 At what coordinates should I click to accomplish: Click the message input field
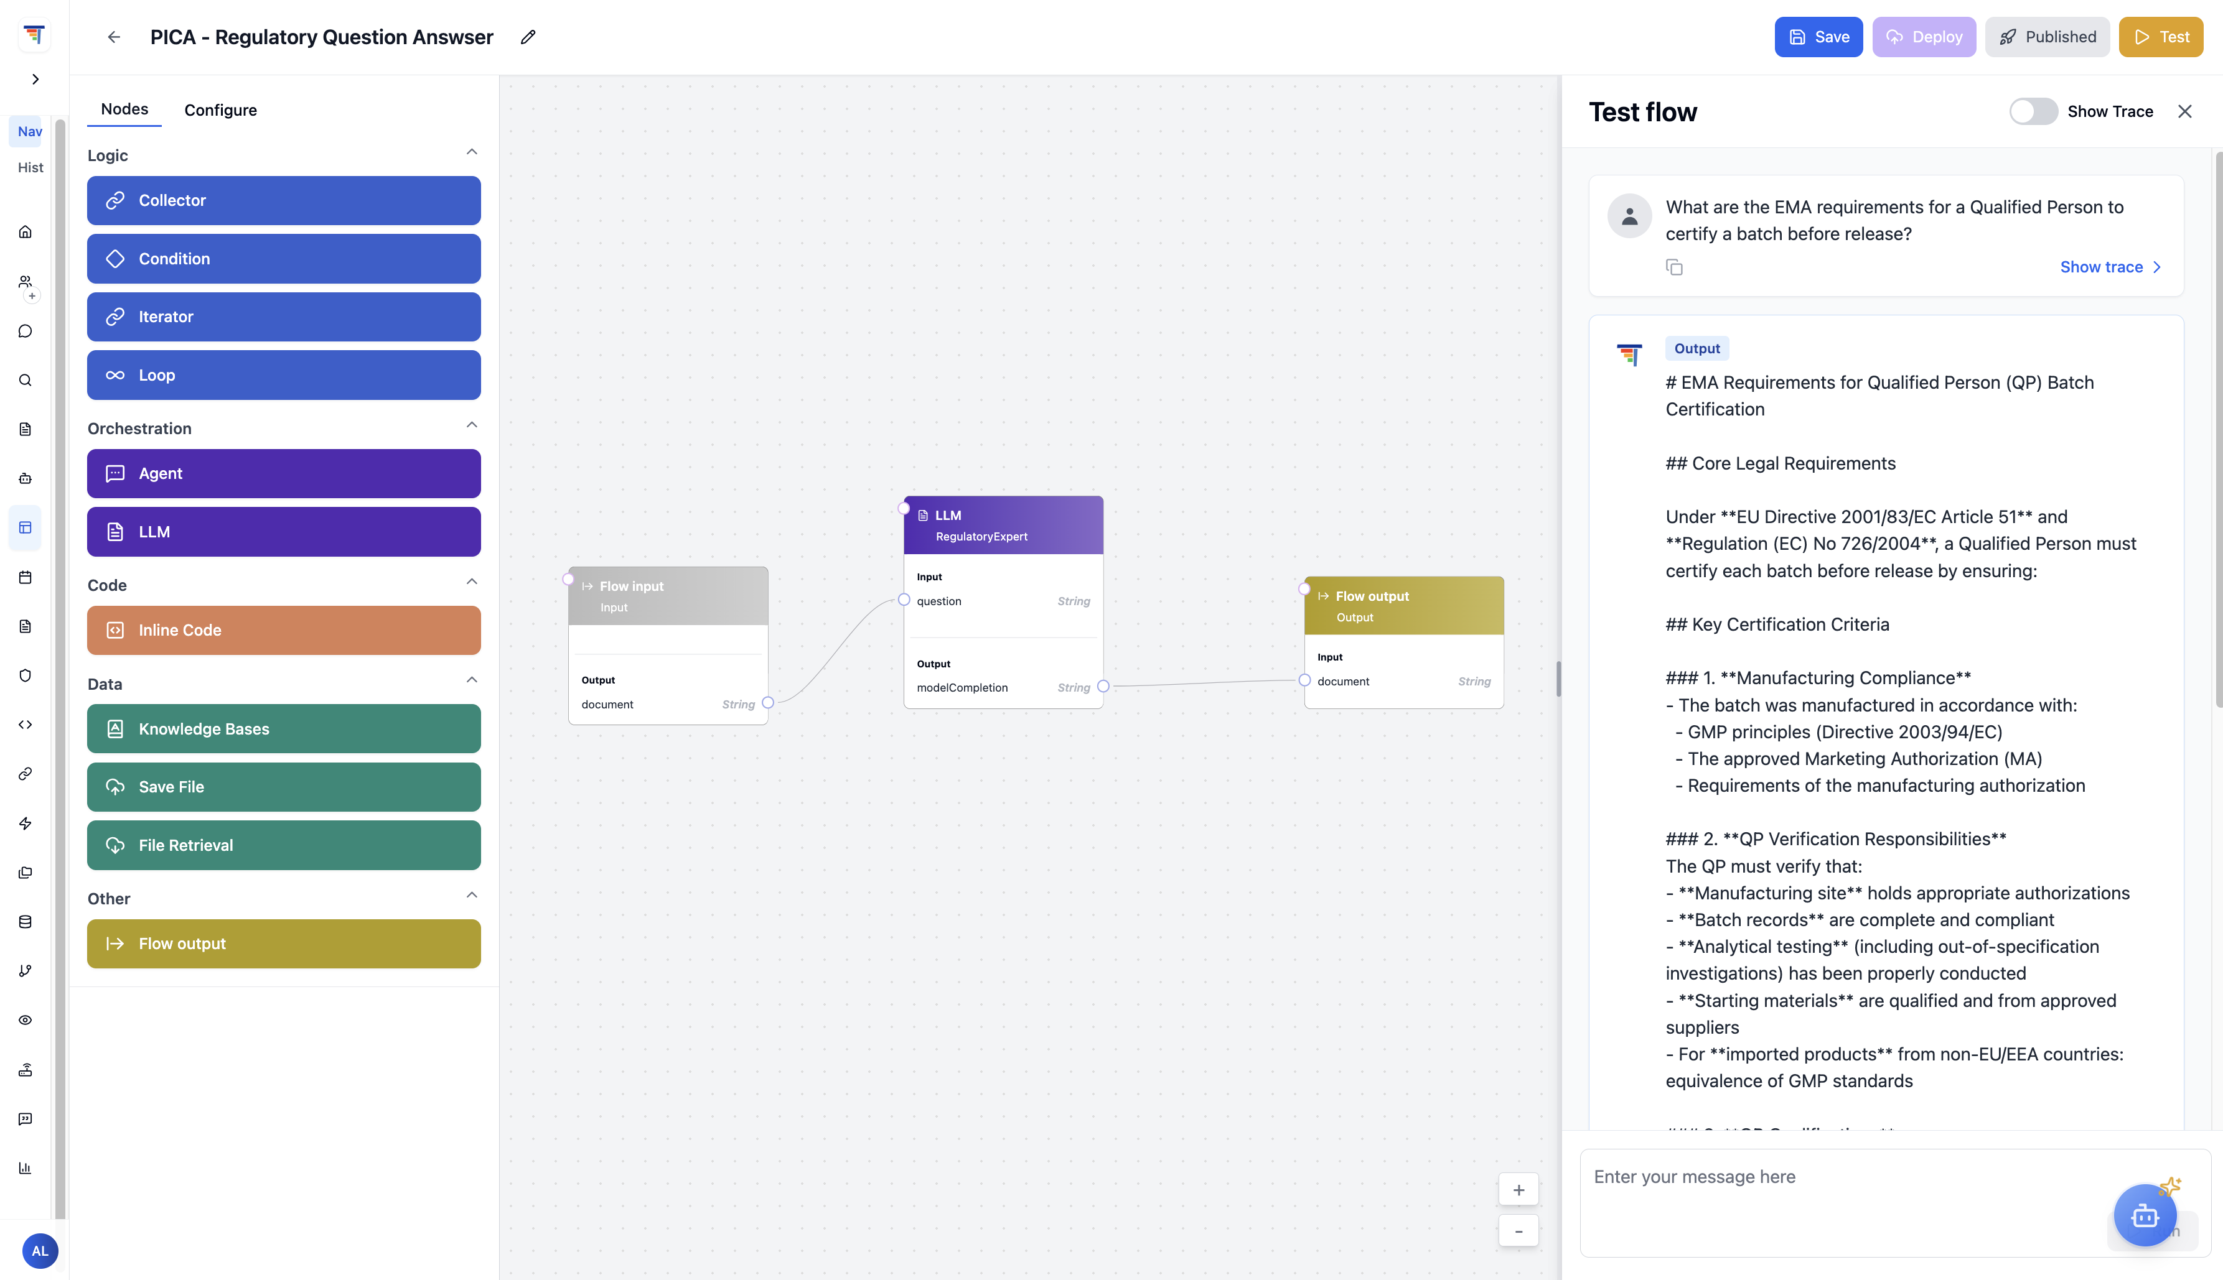pyautogui.click(x=1895, y=1203)
